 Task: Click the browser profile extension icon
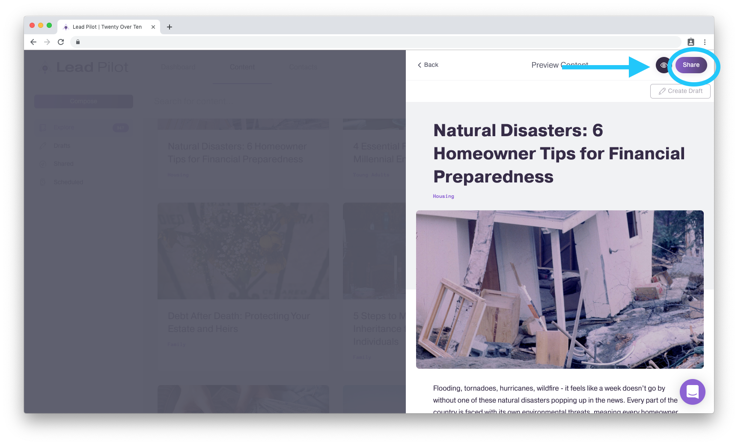pyautogui.click(x=691, y=42)
